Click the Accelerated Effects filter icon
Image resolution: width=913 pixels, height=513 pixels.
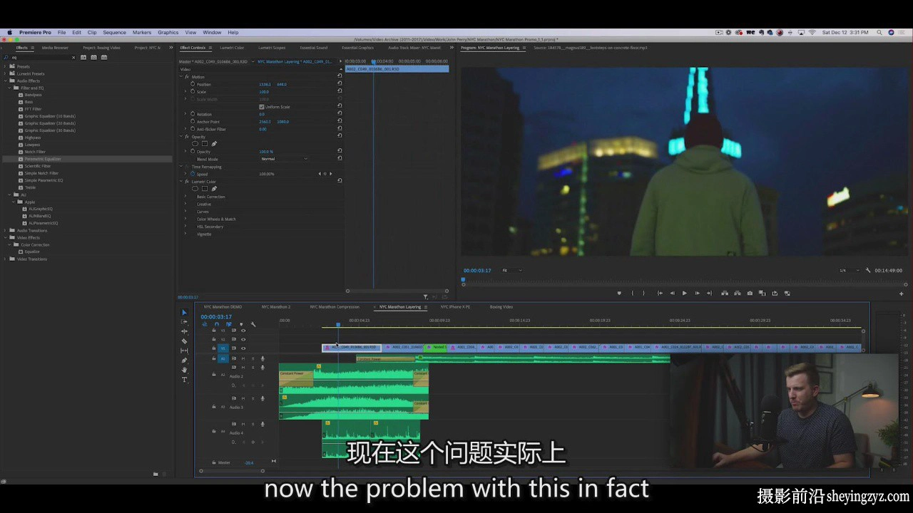click(x=85, y=57)
